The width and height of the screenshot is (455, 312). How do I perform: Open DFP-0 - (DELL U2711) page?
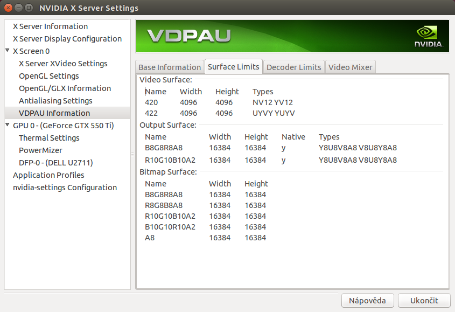[x=55, y=163]
